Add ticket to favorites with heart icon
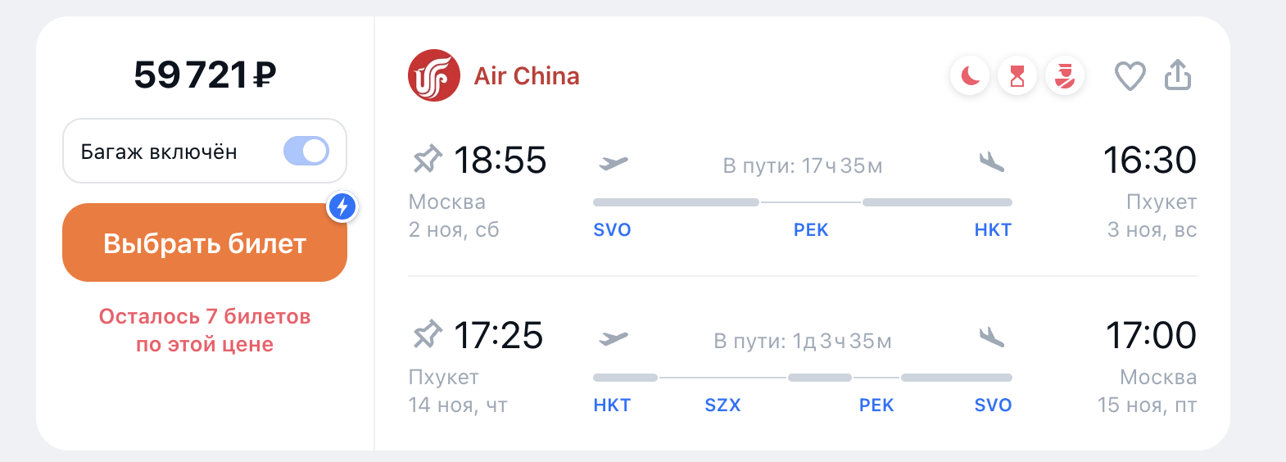 point(1130,76)
